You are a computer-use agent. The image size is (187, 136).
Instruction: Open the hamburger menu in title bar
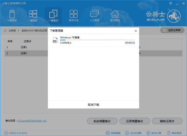171,3
